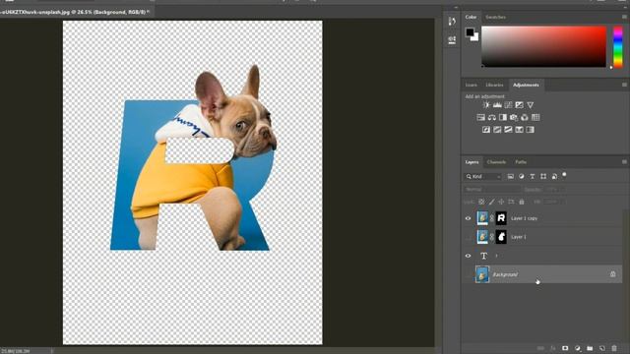This screenshot has width=630, height=354.
Task: Open the Layers panel menu
Action: click(x=624, y=161)
